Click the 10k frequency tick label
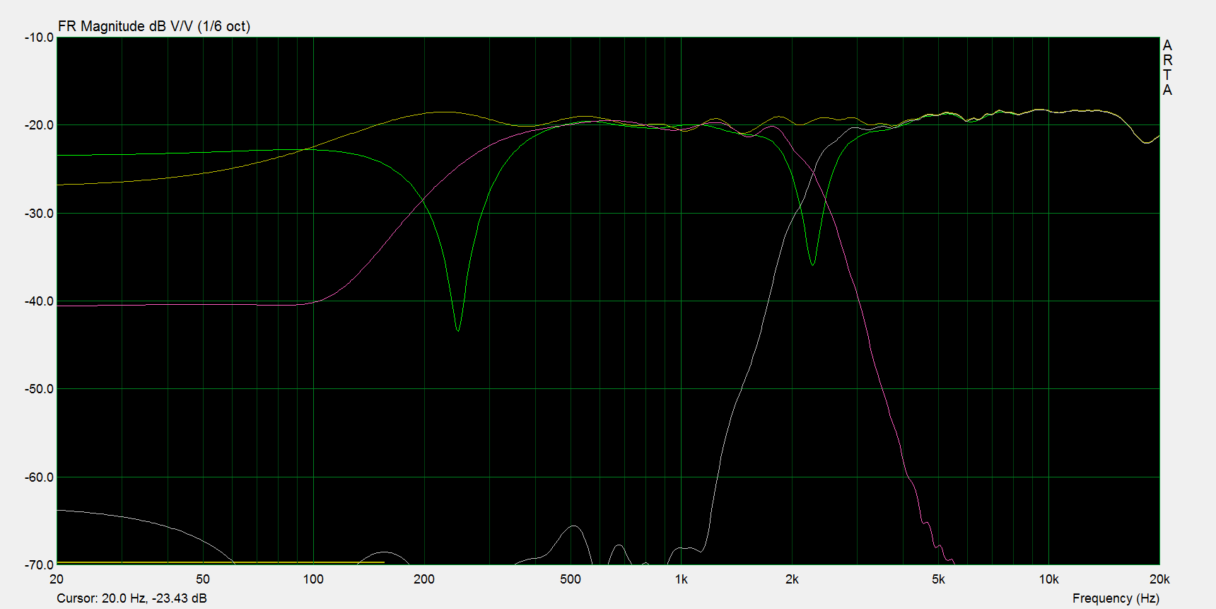Image resolution: width=1216 pixels, height=609 pixels. (x=1048, y=579)
